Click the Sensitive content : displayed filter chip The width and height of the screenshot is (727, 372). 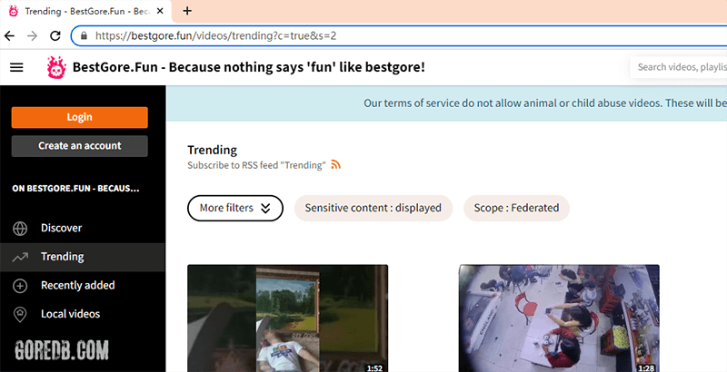coord(373,208)
